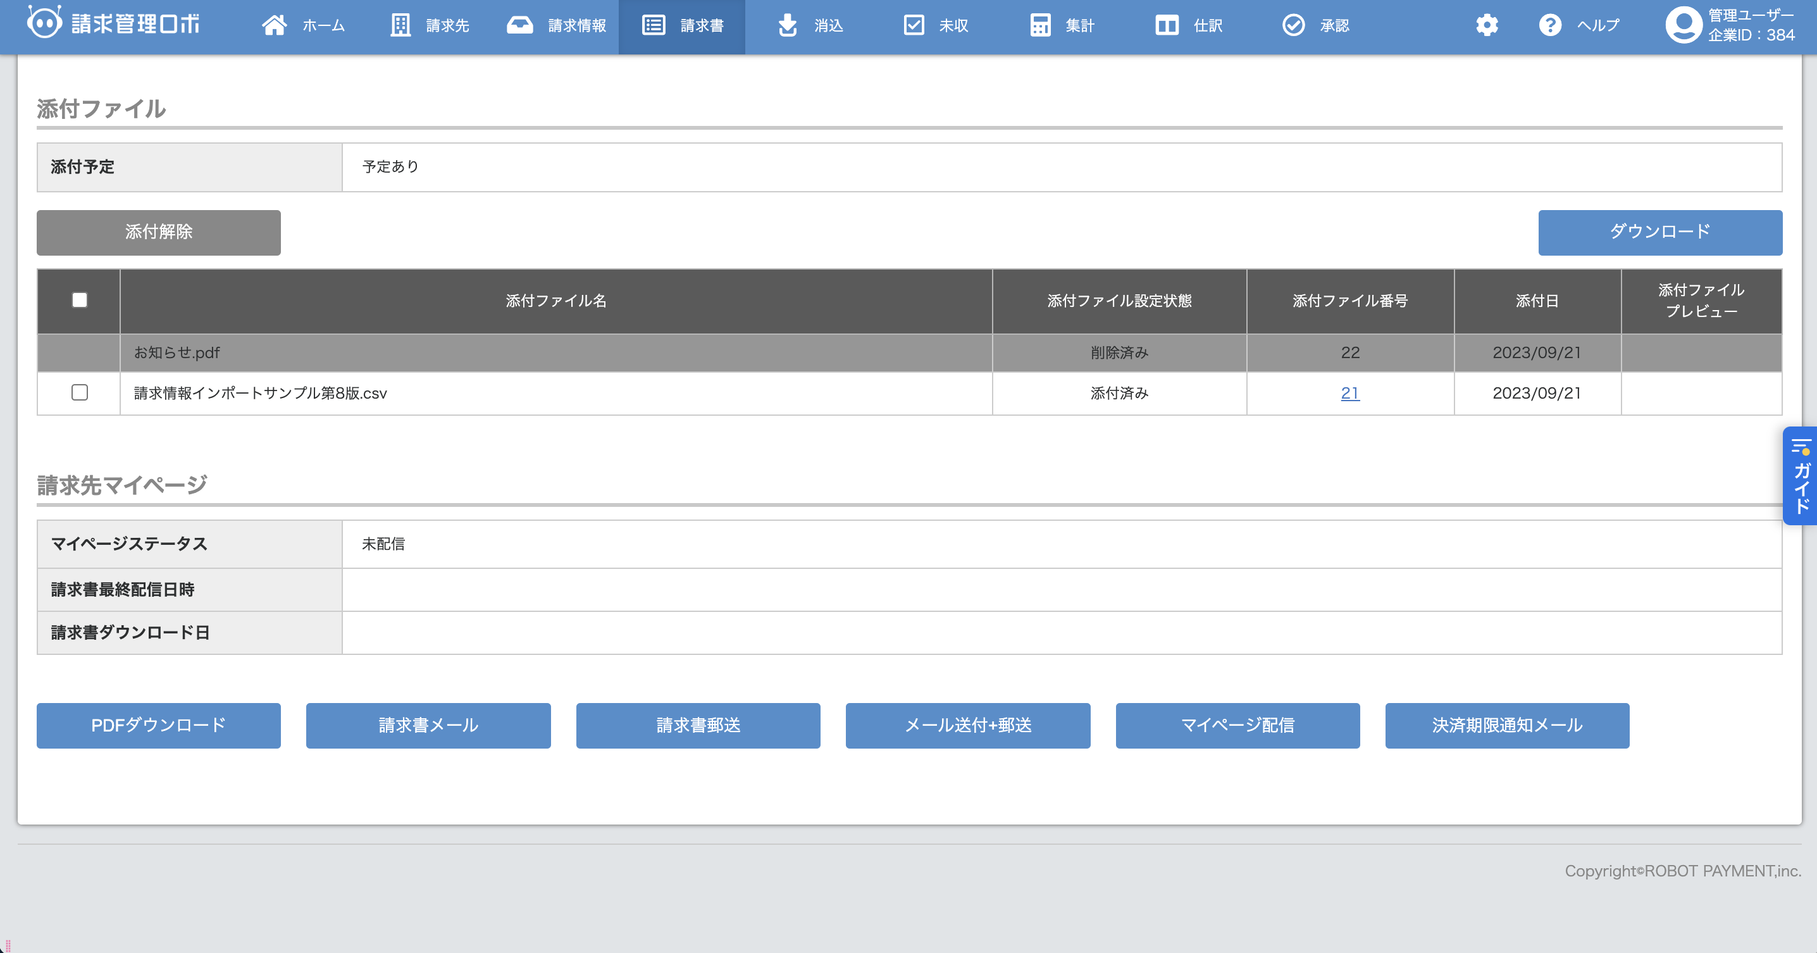The height and width of the screenshot is (953, 1817).
Task: Open the ガイド side panel
Action: coord(1801,476)
